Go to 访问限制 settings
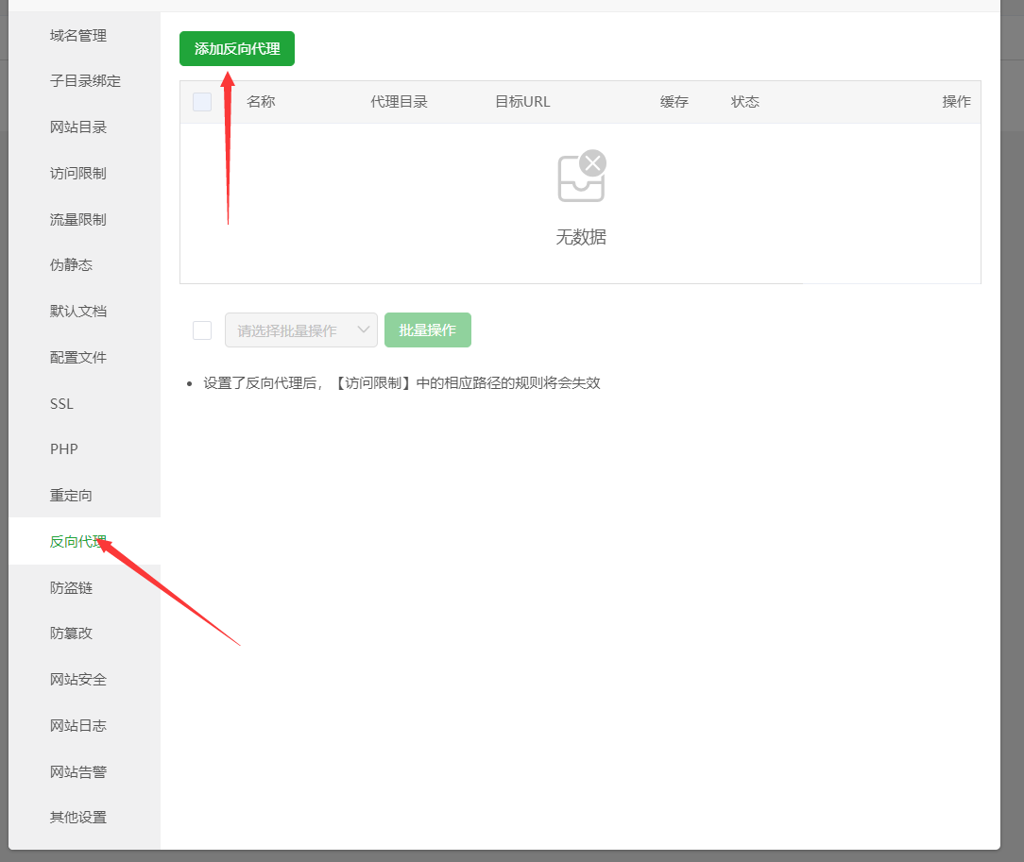The height and width of the screenshot is (862, 1024). tap(78, 174)
